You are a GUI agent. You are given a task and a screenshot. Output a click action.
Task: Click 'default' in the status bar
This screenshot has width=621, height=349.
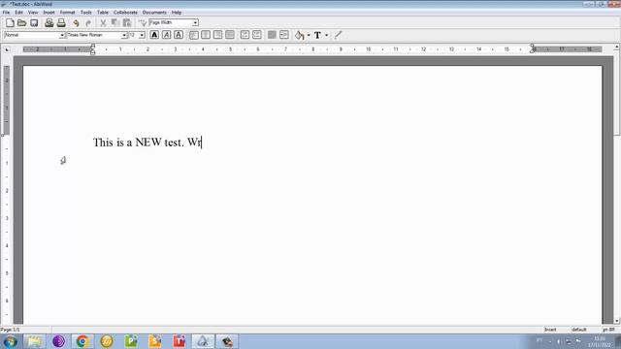pyautogui.click(x=578, y=330)
